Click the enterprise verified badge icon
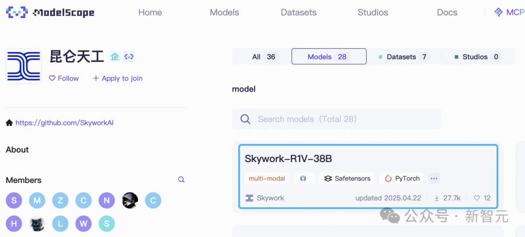 click(115, 57)
